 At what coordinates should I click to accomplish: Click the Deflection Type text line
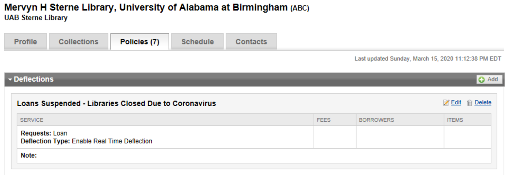coord(86,141)
